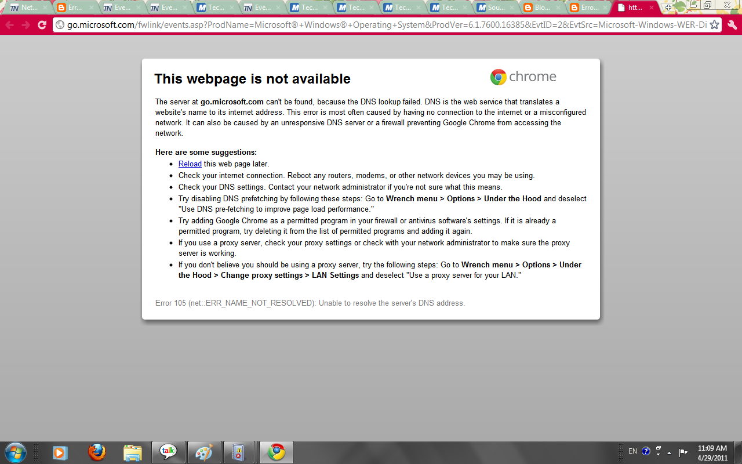This screenshot has width=742, height=464.
Task: Click 'Here are some suggestions:' text
Action: pos(206,153)
